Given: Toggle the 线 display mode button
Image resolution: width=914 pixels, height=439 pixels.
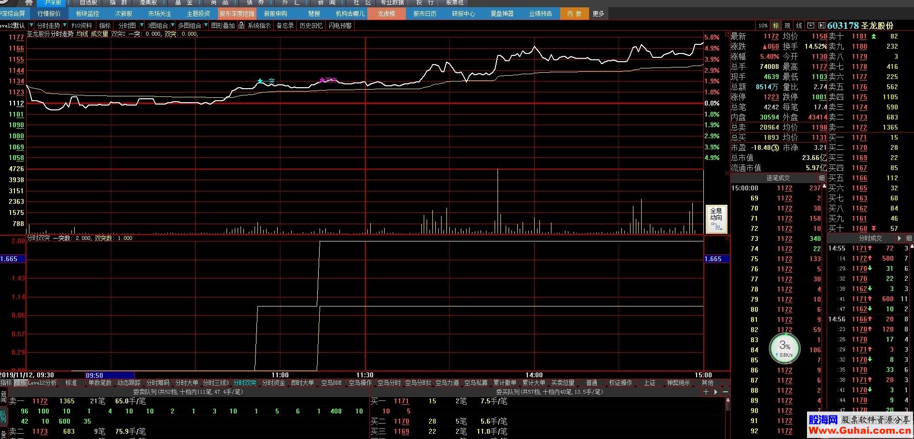Looking at the screenshot, I should (799, 26).
